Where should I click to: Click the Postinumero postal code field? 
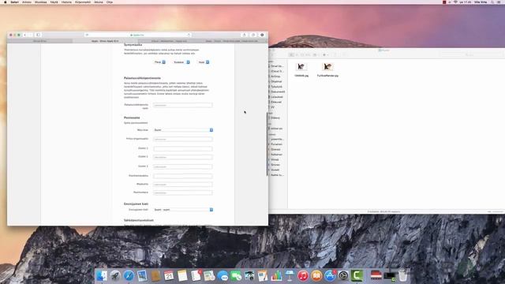pos(183,192)
